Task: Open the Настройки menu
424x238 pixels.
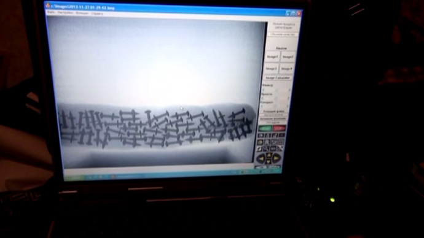Action: [x=65, y=13]
